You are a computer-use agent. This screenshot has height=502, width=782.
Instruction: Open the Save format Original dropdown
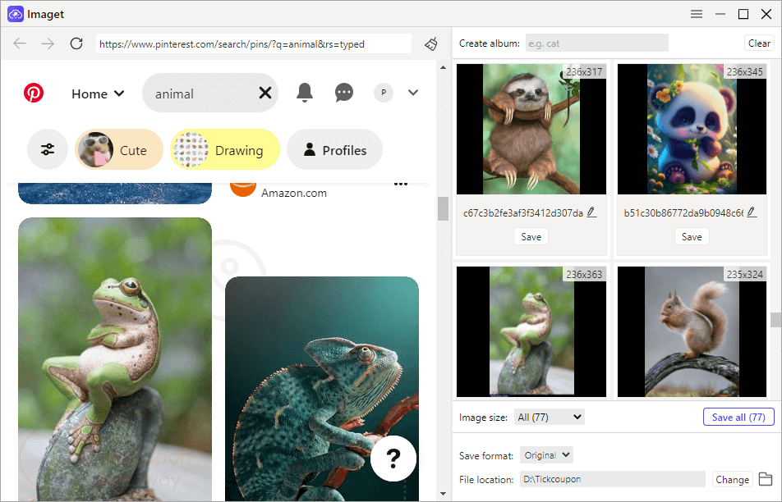point(546,455)
